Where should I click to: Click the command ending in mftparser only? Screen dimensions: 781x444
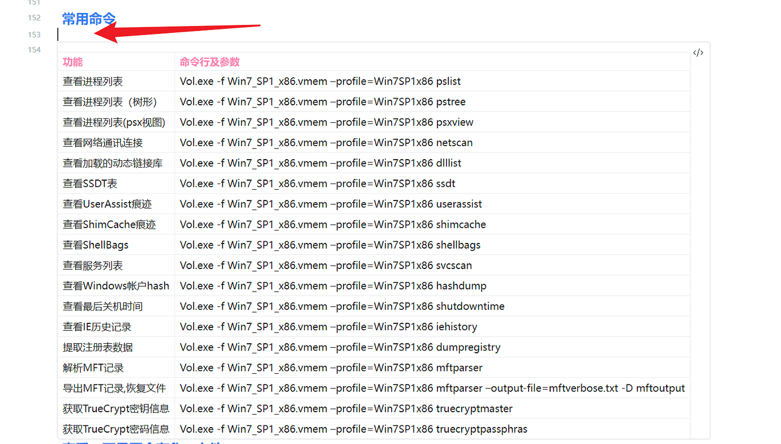click(331, 367)
